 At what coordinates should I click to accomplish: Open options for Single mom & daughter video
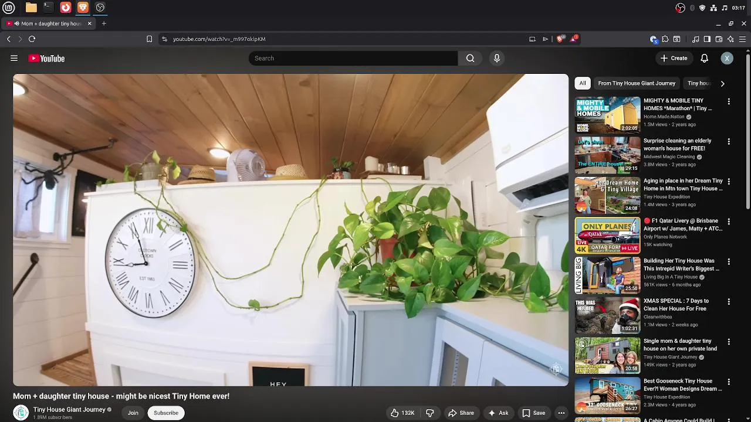point(729,342)
